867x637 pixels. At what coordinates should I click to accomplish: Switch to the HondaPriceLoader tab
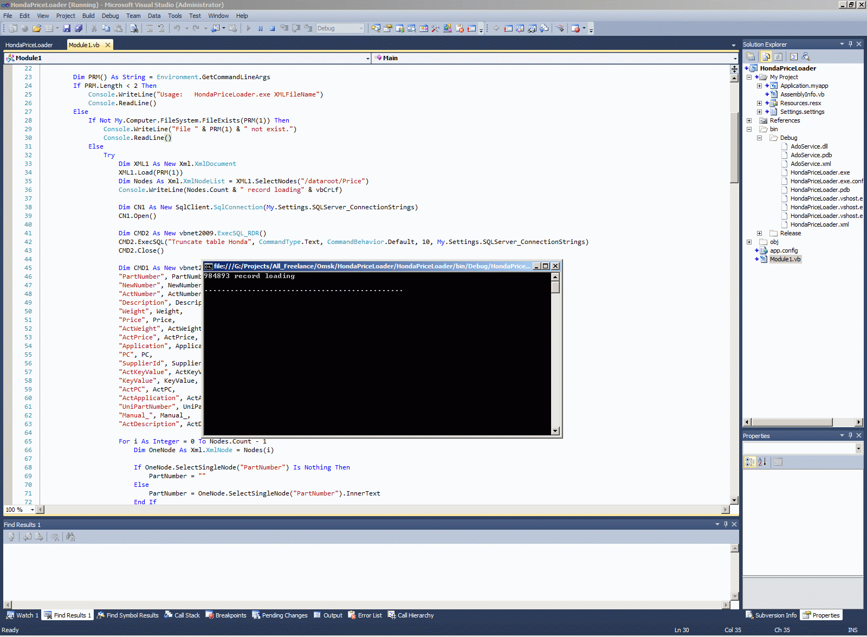pos(29,45)
